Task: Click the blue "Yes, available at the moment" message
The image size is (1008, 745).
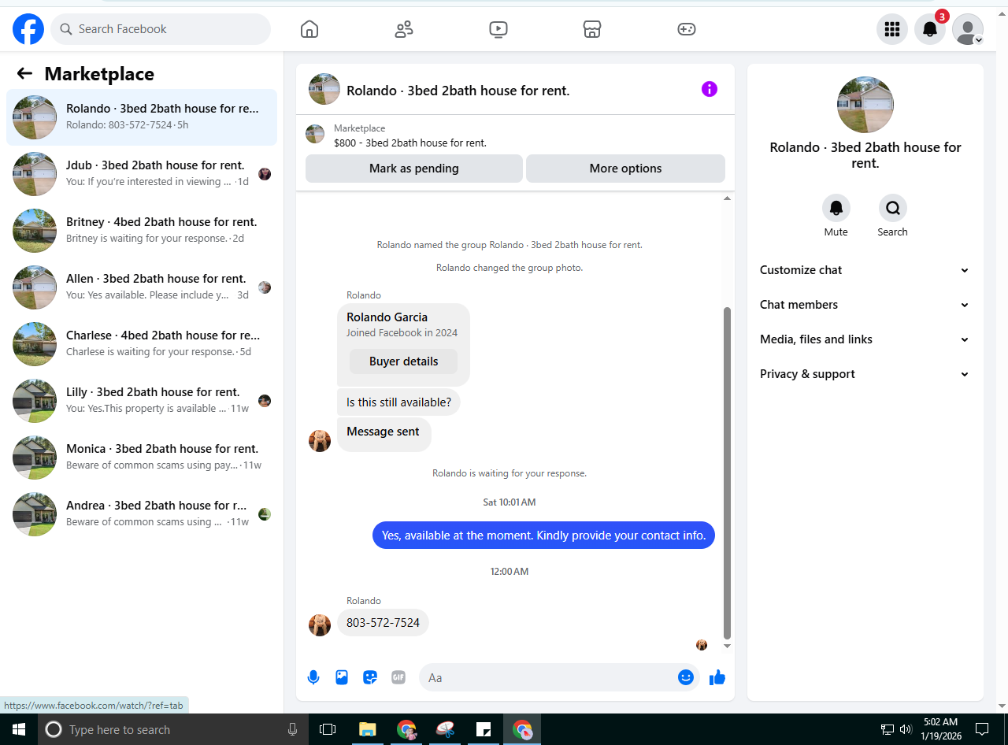Action: [543, 536]
